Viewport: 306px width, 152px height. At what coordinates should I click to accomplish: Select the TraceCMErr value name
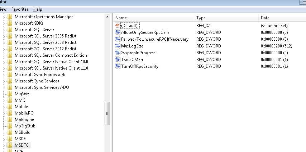pos(132,59)
